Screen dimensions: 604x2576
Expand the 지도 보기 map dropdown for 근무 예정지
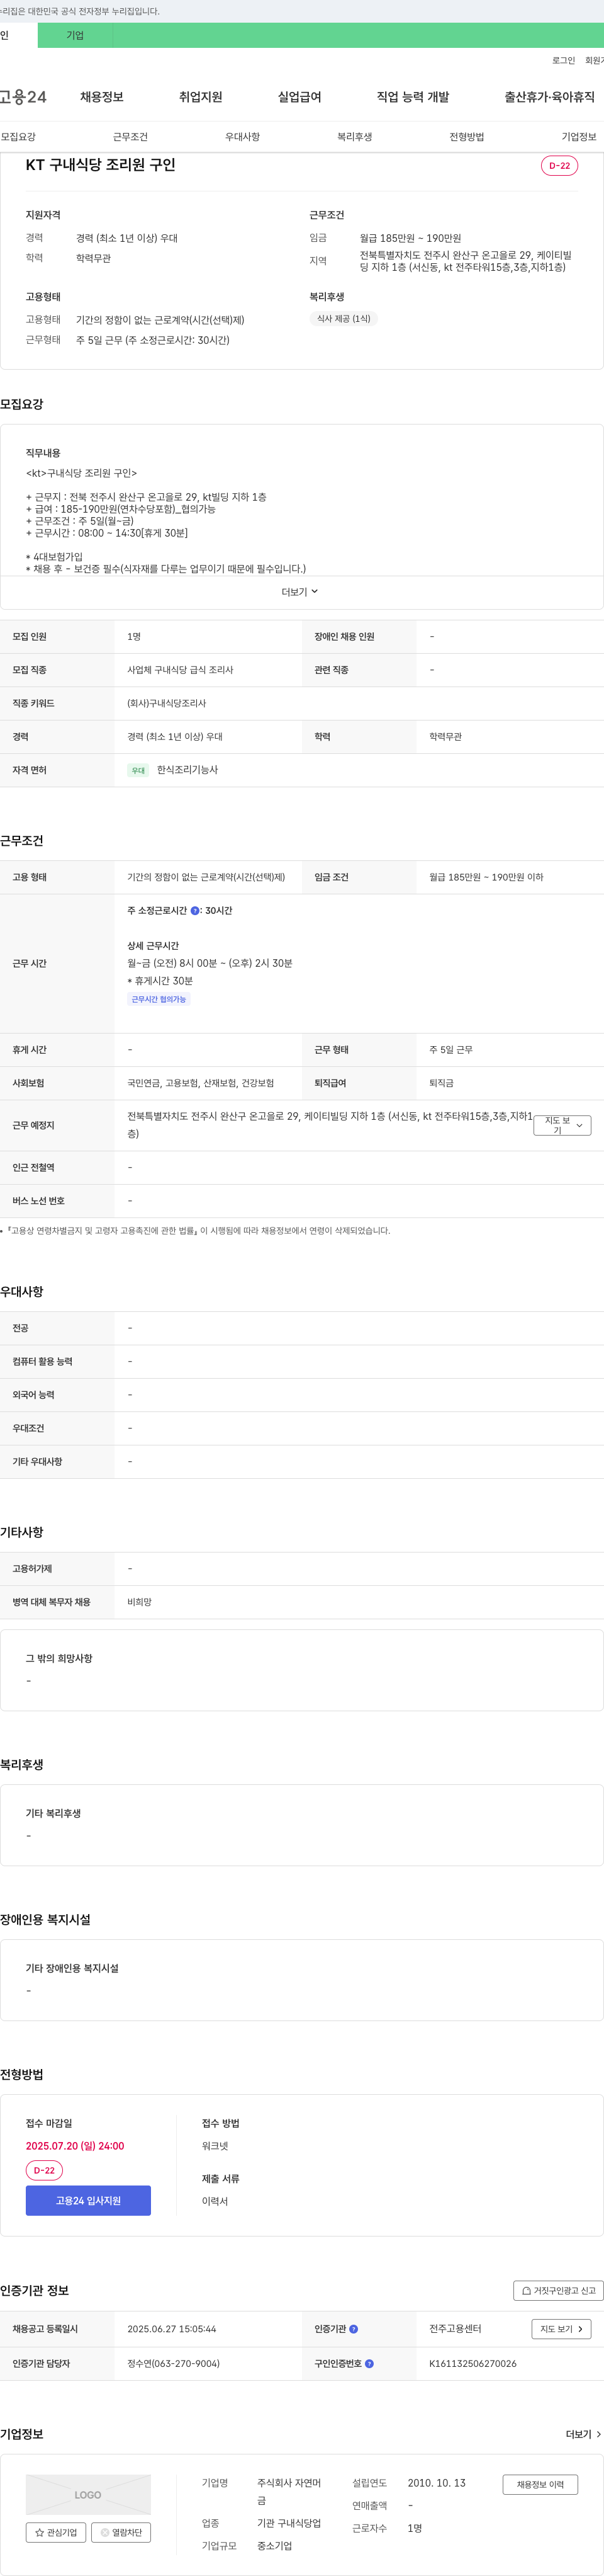click(x=562, y=1125)
